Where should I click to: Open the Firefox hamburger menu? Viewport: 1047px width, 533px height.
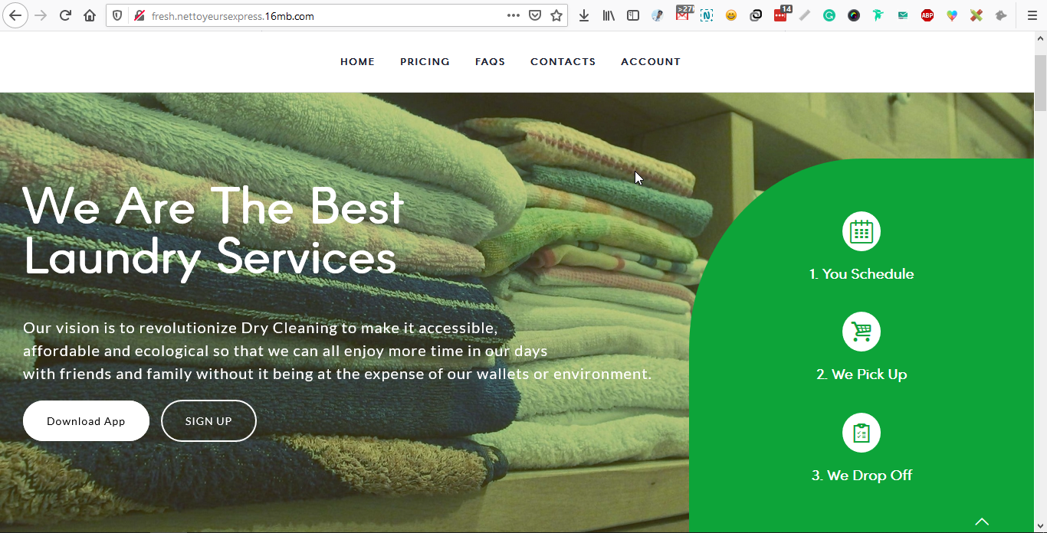click(1032, 15)
